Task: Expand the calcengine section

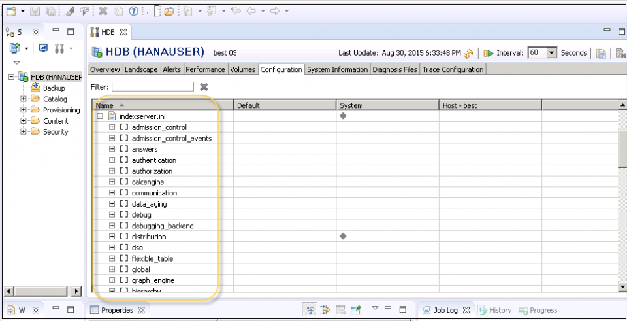Action: [112, 182]
